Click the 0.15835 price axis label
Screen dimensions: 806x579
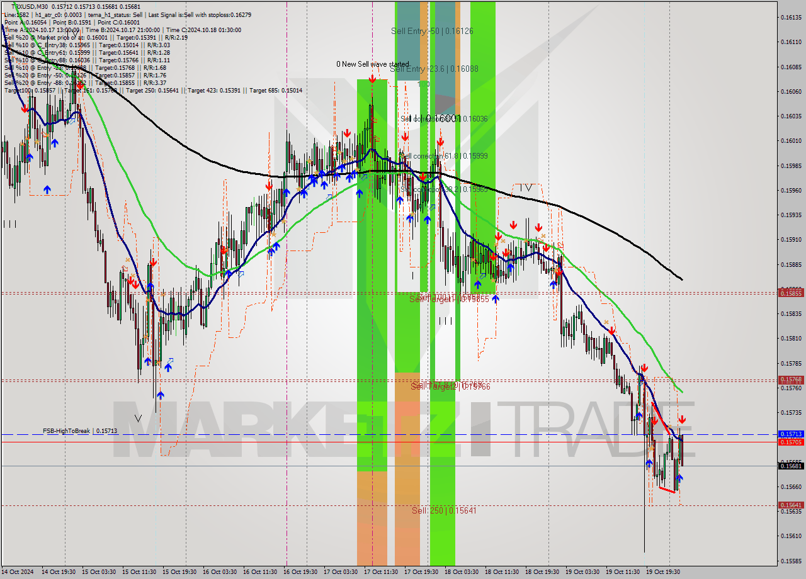[791, 313]
